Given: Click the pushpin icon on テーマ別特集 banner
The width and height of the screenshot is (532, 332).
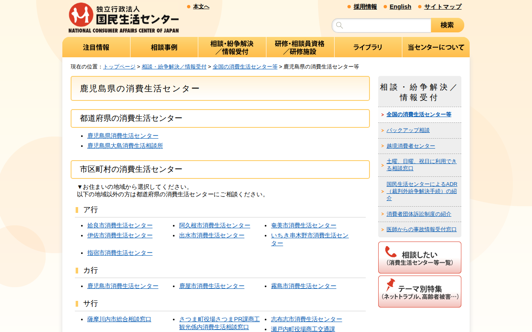Looking at the screenshot, I should click(x=390, y=285).
